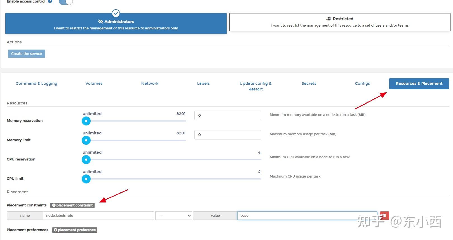
Task: Select the Administrators access option
Action: click(x=116, y=24)
